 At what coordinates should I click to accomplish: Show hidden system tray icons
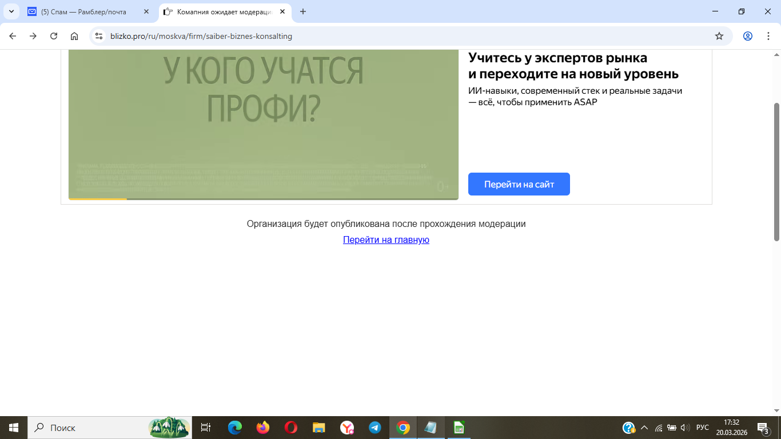point(644,428)
